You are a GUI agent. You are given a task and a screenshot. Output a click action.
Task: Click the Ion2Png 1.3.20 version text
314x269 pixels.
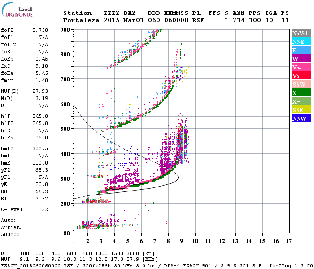pyautogui.click(x=291, y=266)
